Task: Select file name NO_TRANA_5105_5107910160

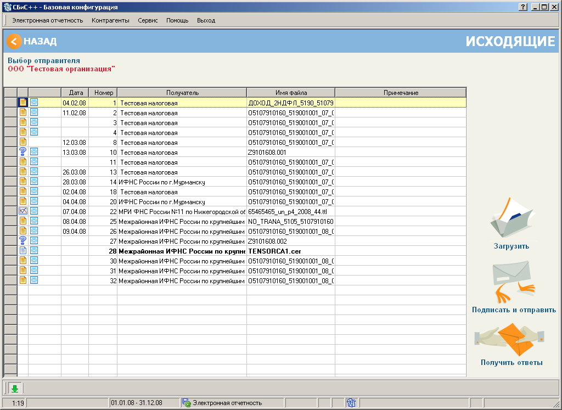Action: [291, 222]
